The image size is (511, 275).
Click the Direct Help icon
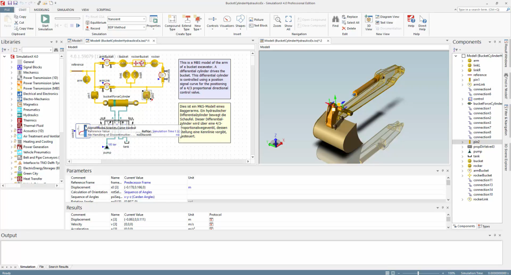tap(423, 23)
